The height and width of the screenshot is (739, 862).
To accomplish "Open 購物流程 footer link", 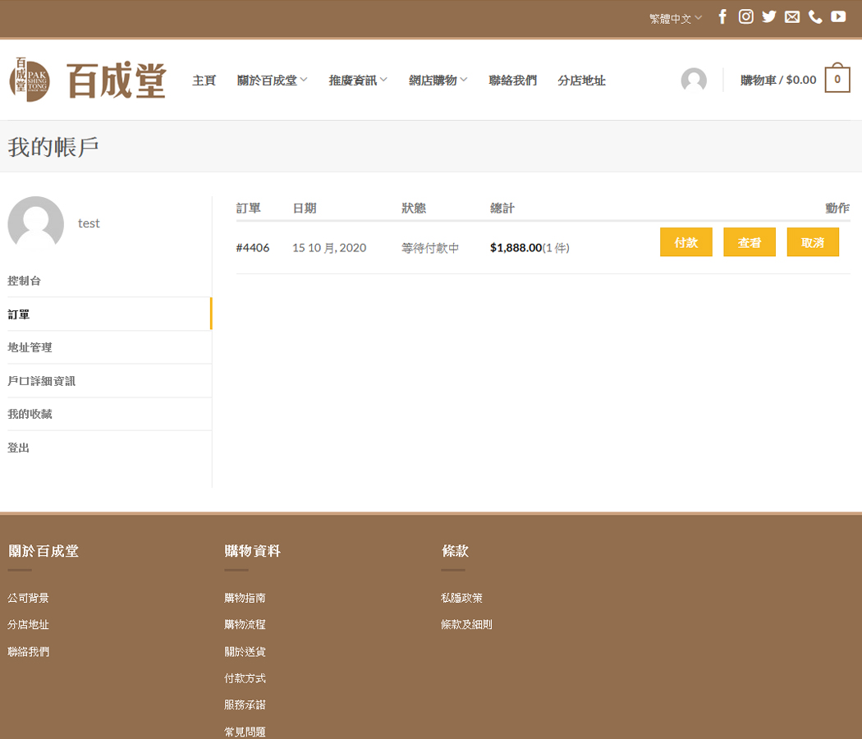I will coord(245,625).
